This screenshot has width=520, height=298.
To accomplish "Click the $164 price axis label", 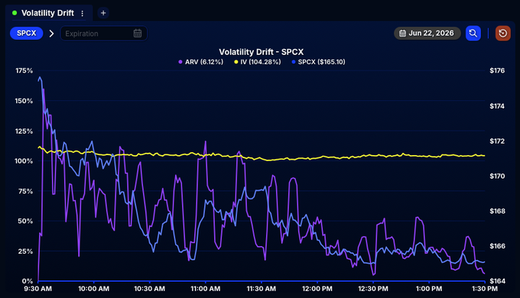I will [497, 281].
